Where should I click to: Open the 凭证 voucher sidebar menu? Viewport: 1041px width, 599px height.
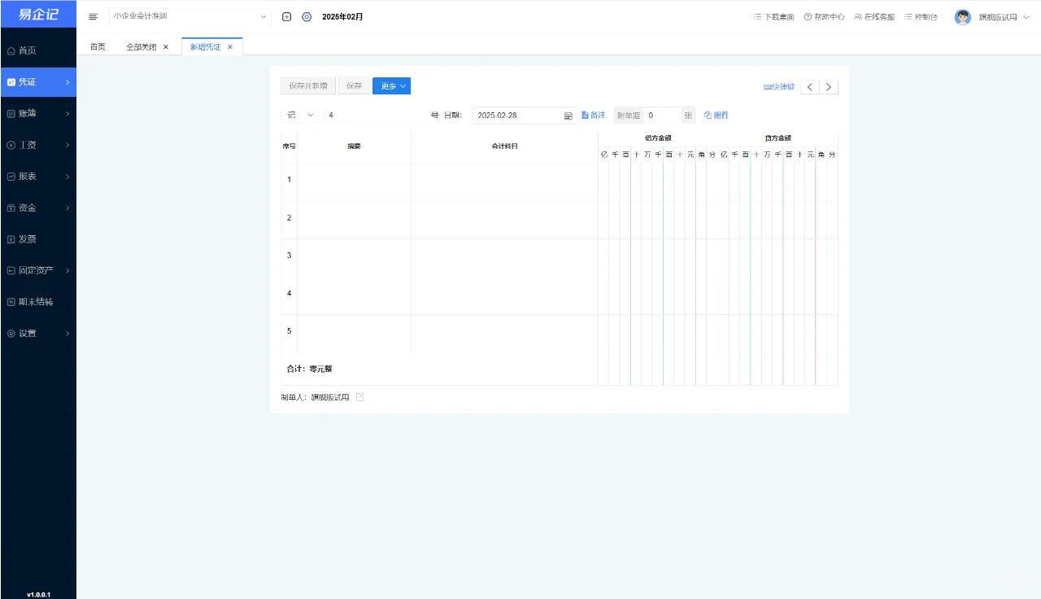[x=38, y=82]
